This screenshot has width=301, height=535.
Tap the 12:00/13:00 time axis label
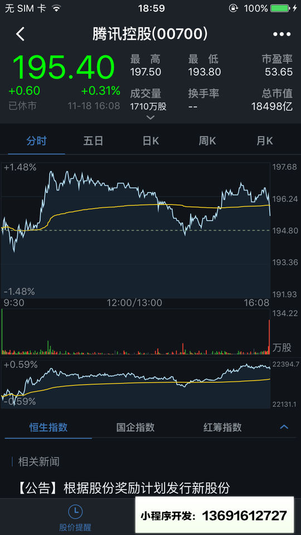click(134, 303)
